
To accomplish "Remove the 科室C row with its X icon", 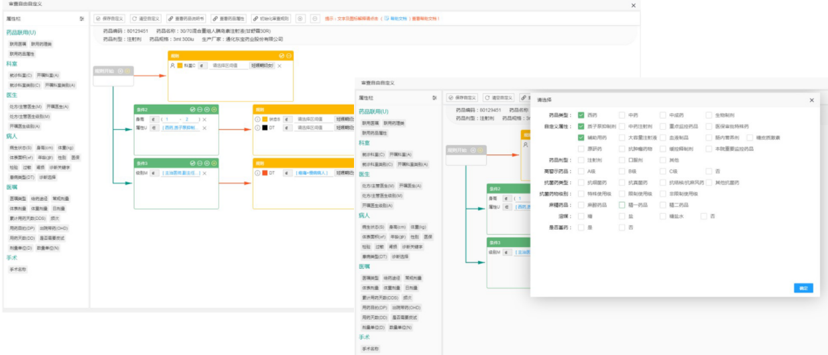I will coord(279,66).
